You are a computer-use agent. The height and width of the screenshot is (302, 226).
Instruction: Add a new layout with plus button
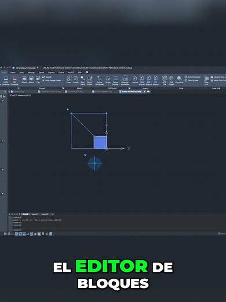click(52, 214)
